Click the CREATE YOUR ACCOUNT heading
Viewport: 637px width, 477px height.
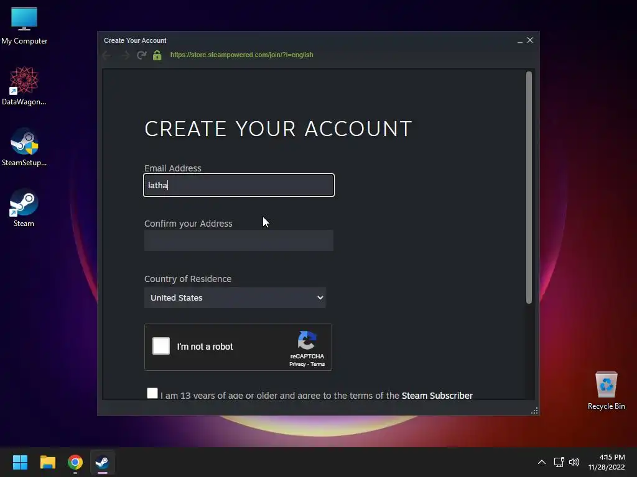[x=278, y=129]
